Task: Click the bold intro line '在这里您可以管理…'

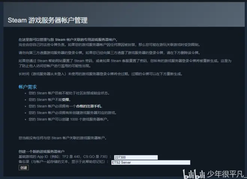Action: coord(68,40)
